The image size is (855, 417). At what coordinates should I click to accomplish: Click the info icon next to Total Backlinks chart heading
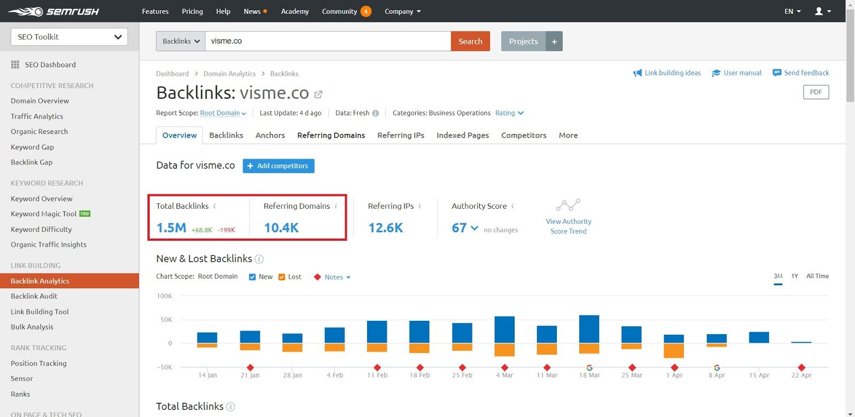tap(230, 407)
